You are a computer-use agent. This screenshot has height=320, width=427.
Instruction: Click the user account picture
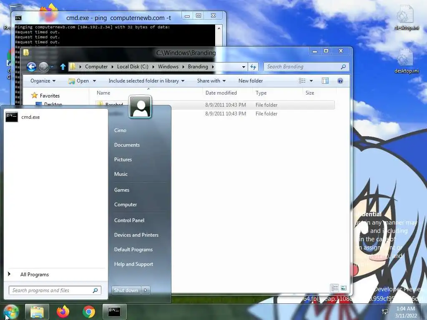140,107
